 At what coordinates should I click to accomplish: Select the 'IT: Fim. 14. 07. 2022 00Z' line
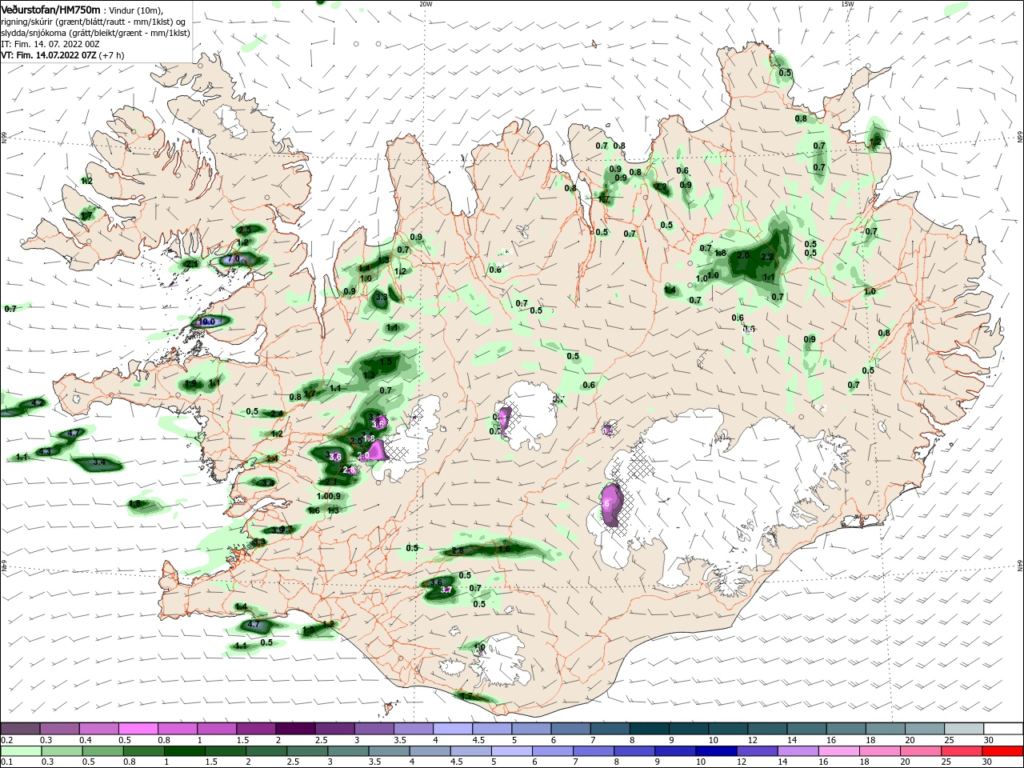(x=50, y=44)
